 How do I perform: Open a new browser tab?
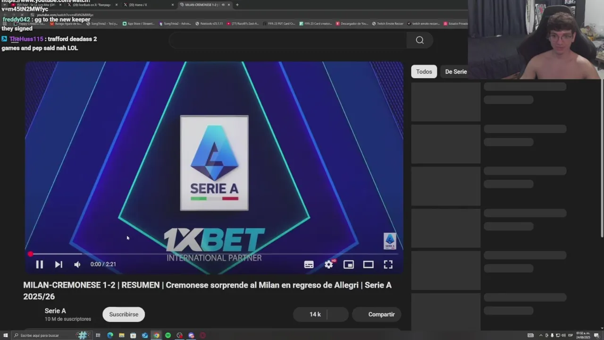click(237, 5)
